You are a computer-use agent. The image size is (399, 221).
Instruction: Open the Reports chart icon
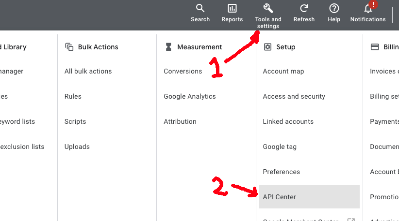[232, 8]
